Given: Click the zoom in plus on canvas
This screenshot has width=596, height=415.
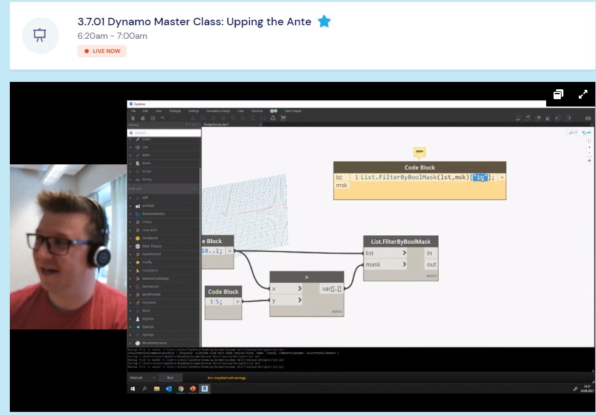Looking at the screenshot, I should 589,147.
